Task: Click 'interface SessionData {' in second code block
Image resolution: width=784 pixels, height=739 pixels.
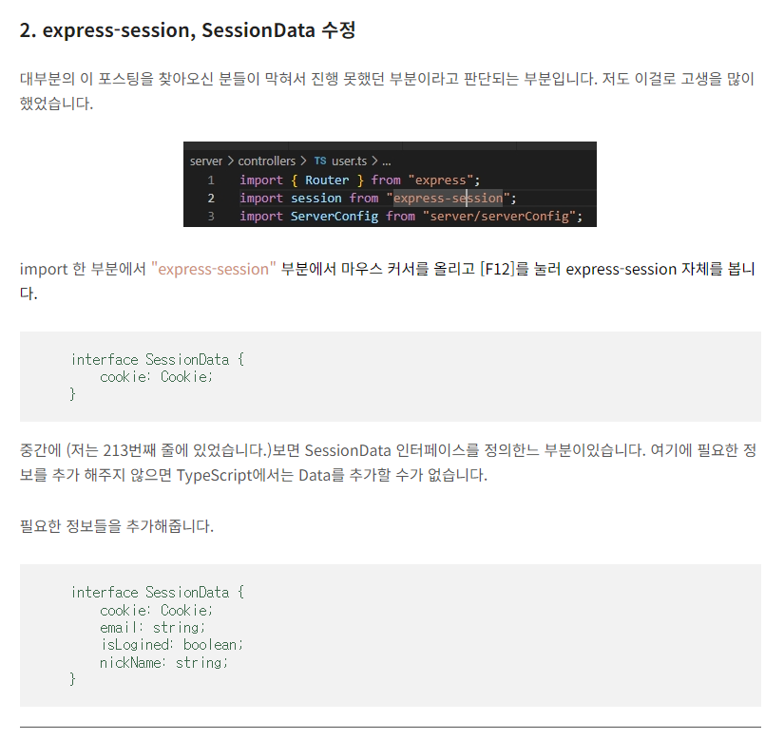Action: (157, 592)
